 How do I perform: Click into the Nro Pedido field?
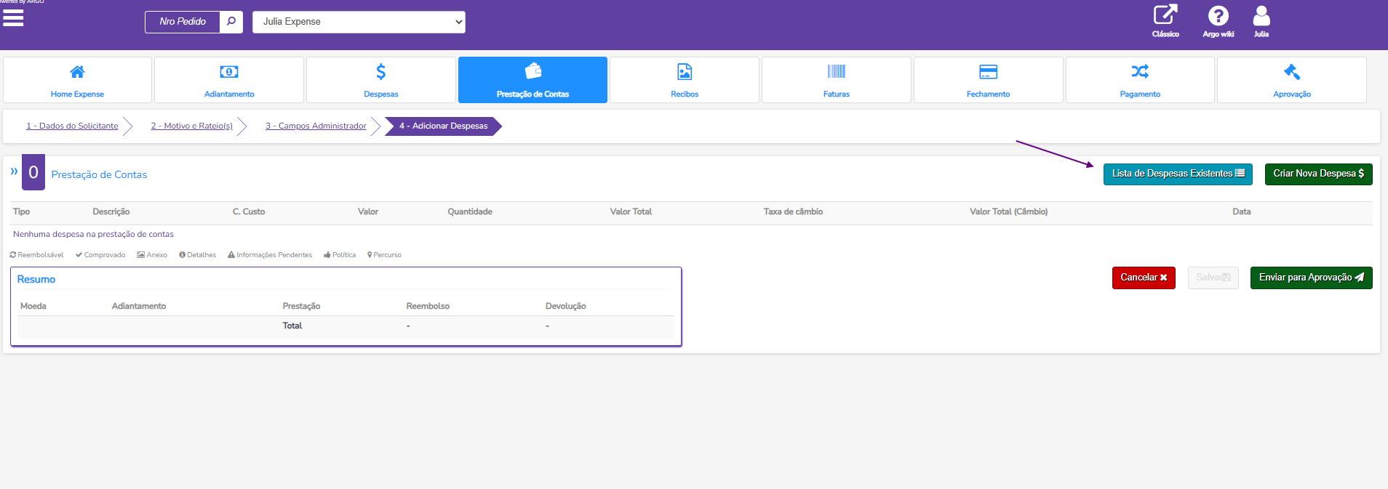[183, 22]
